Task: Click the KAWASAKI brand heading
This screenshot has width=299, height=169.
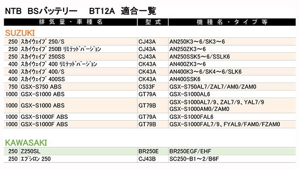Action: tap(26, 143)
